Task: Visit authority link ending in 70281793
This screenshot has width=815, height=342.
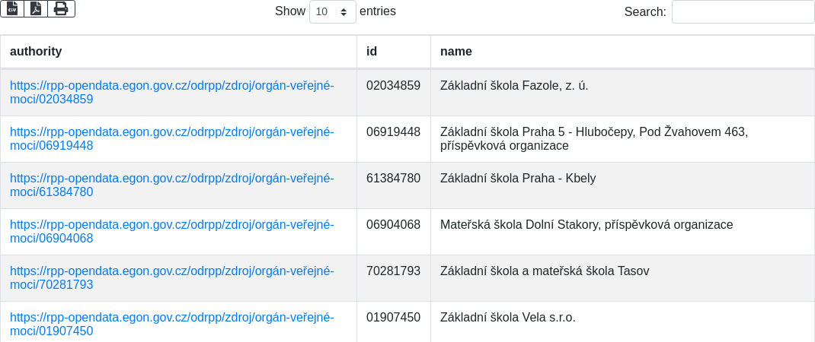Action: pos(171,277)
